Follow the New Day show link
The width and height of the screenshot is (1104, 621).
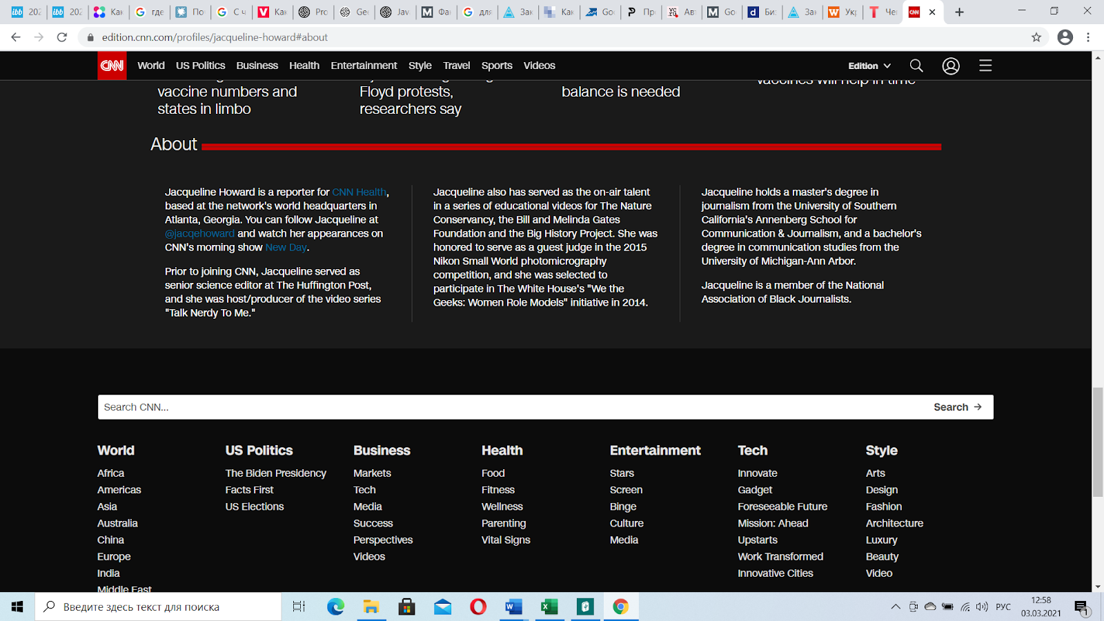(x=286, y=247)
